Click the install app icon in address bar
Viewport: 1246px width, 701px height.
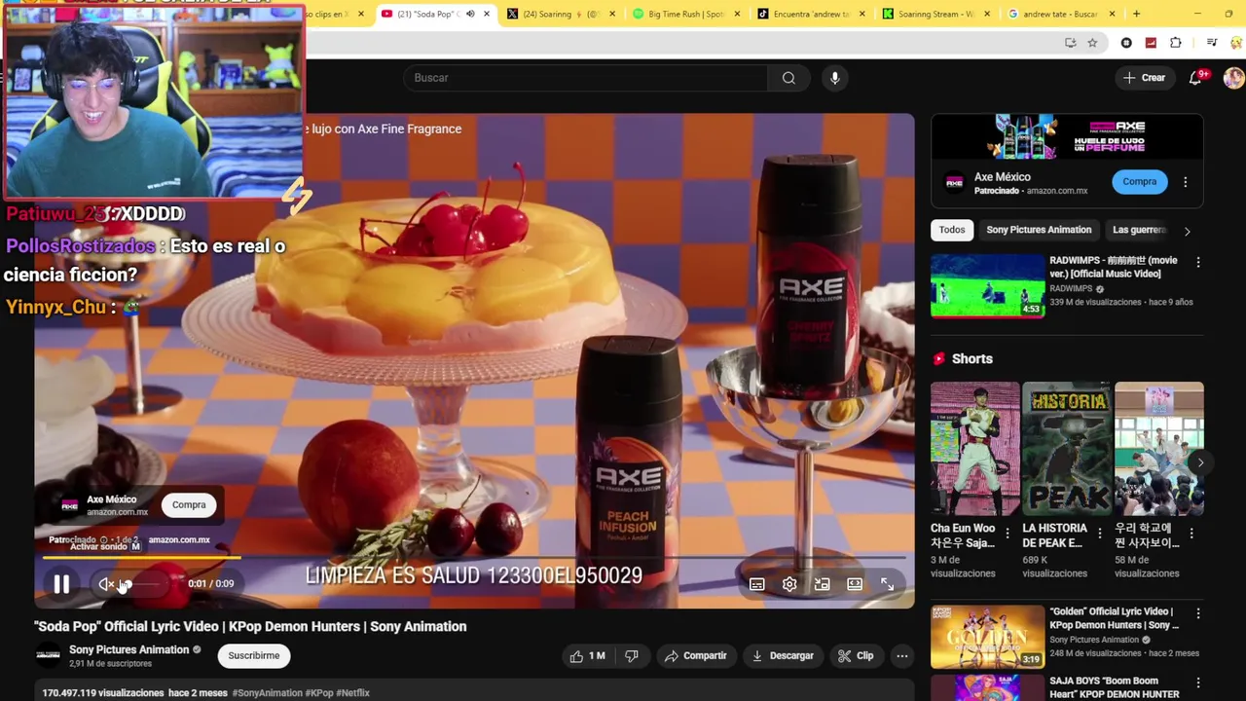[1071, 43]
